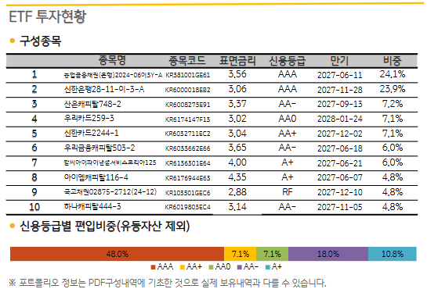The image size is (427, 289).
Task: Click the 만기 column header
Action: click(x=339, y=60)
